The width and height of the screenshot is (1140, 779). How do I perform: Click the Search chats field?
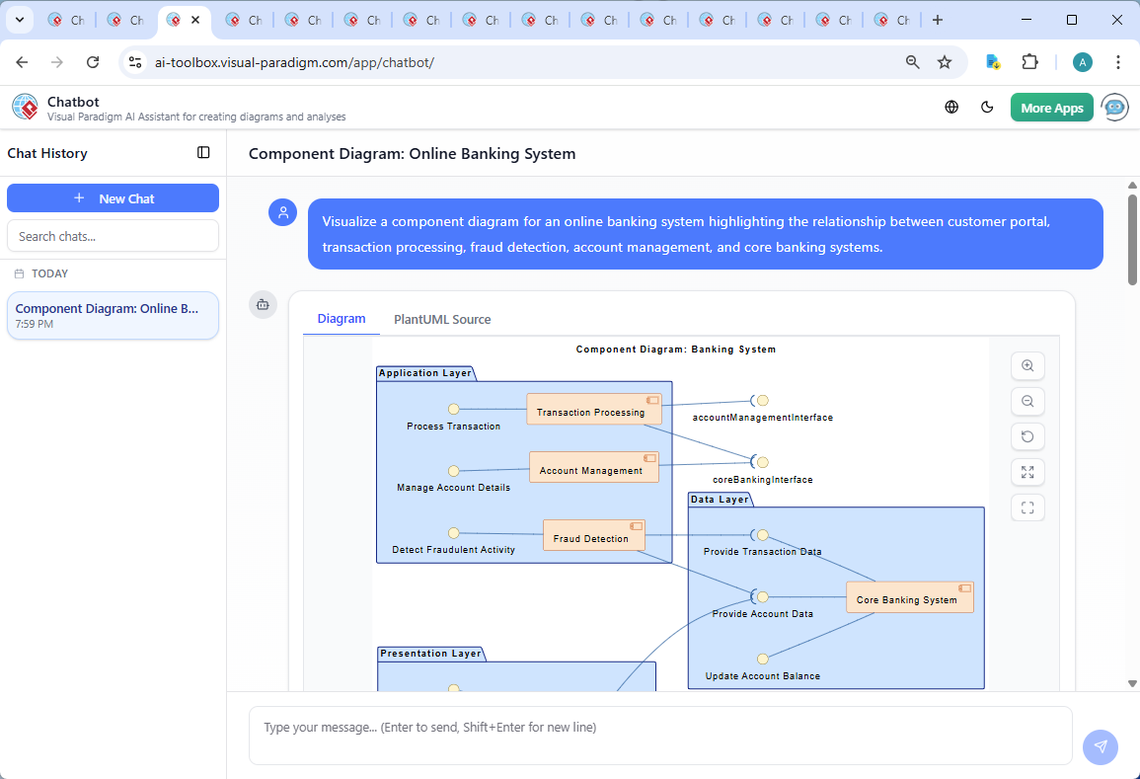113,235
